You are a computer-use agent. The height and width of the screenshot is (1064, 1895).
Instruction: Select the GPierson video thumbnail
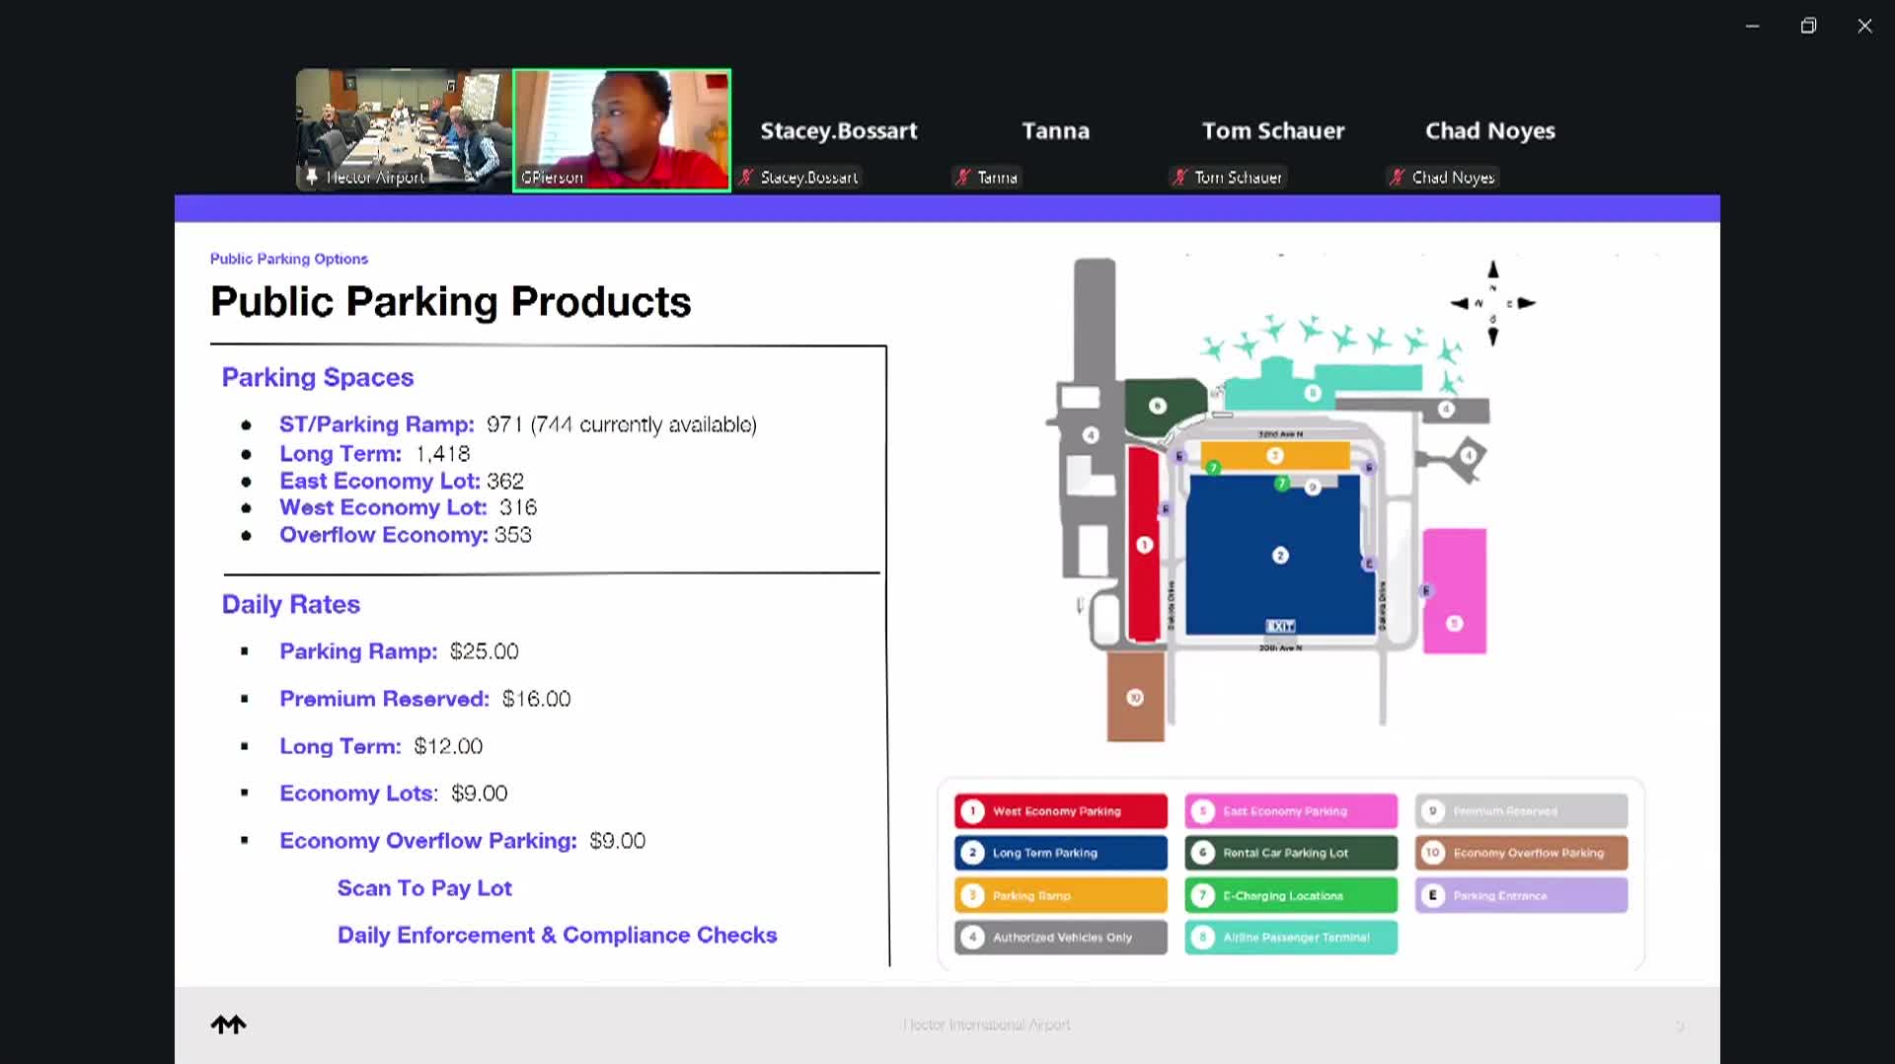click(x=622, y=129)
